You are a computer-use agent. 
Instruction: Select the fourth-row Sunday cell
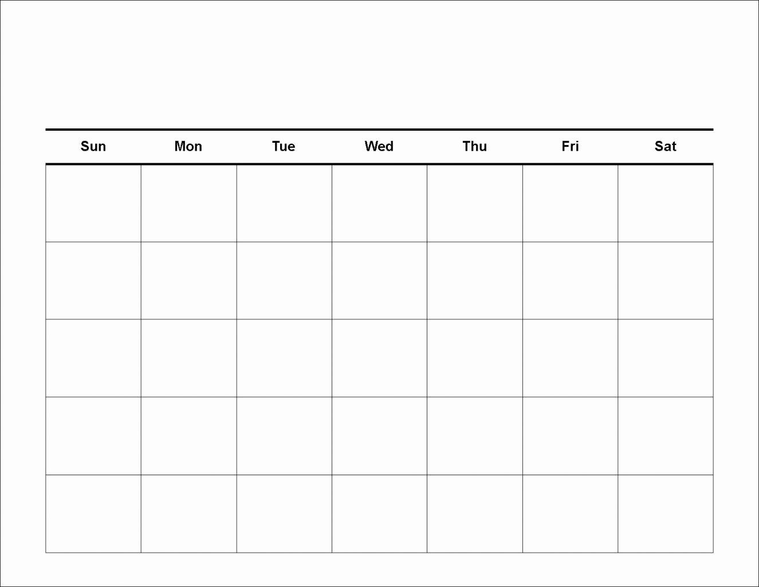(93, 436)
